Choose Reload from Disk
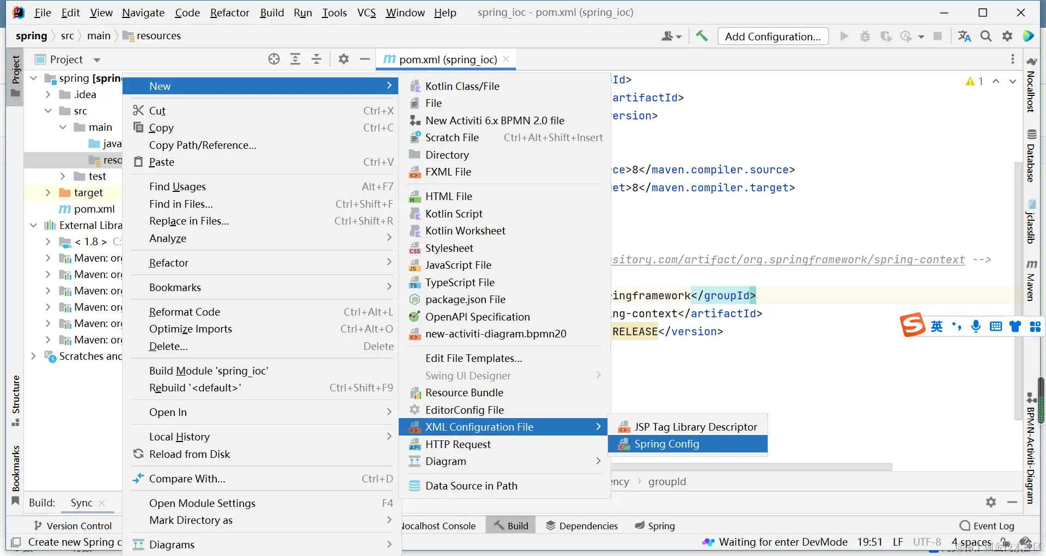1046x556 pixels. pos(263,454)
